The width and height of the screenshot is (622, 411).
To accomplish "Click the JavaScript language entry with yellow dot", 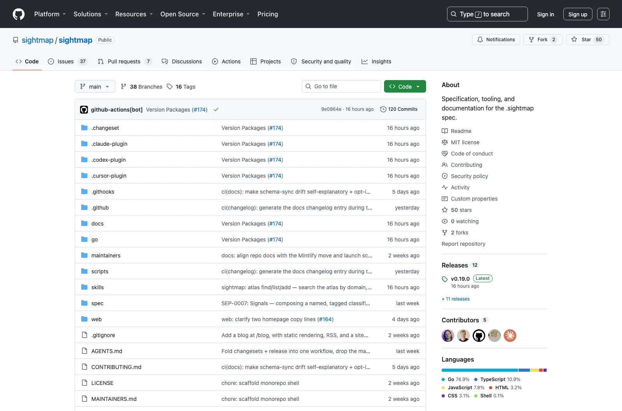I will [463, 388].
